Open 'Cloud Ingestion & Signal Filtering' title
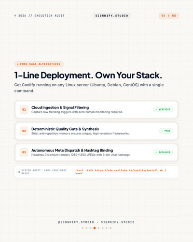Viewport: 193px width, 242px height. pyautogui.click(x=60, y=107)
